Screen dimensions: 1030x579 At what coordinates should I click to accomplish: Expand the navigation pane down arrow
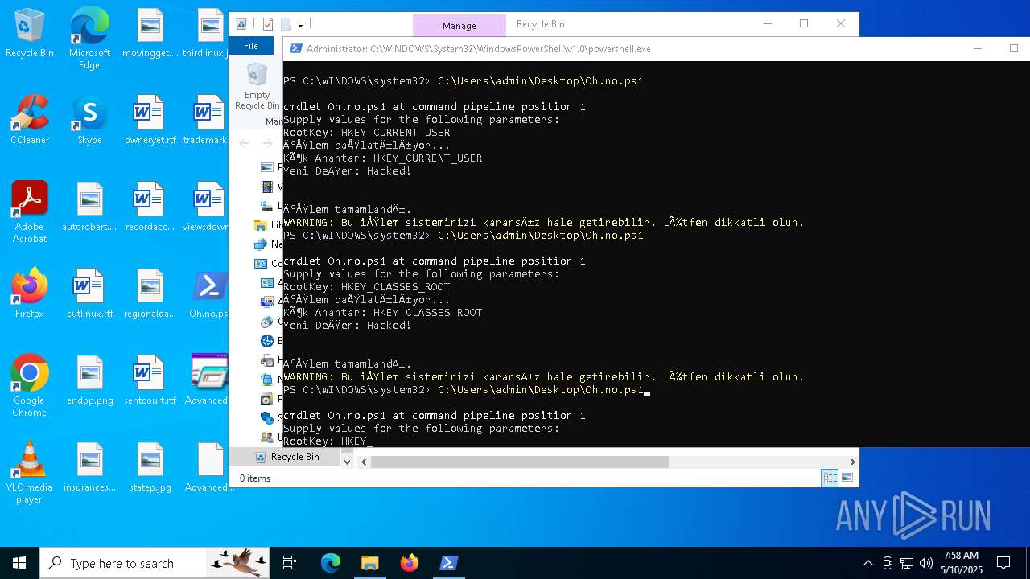tap(347, 462)
